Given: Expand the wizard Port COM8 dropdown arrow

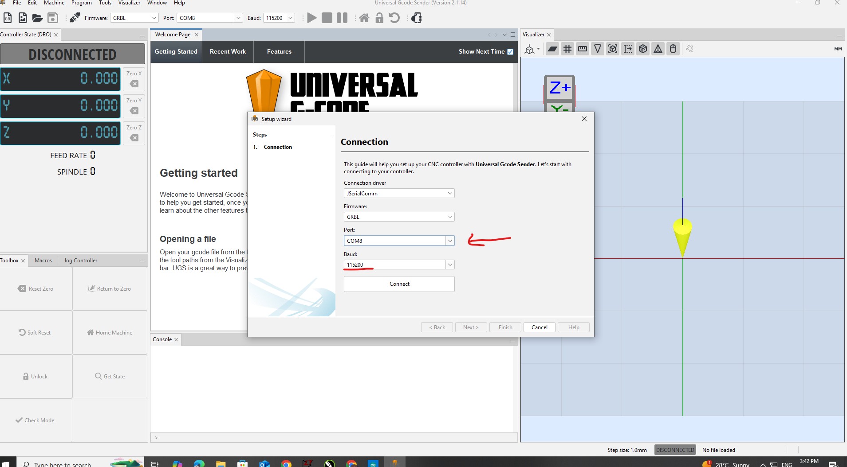Looking at the screenshot, I should tap(450, 241).
